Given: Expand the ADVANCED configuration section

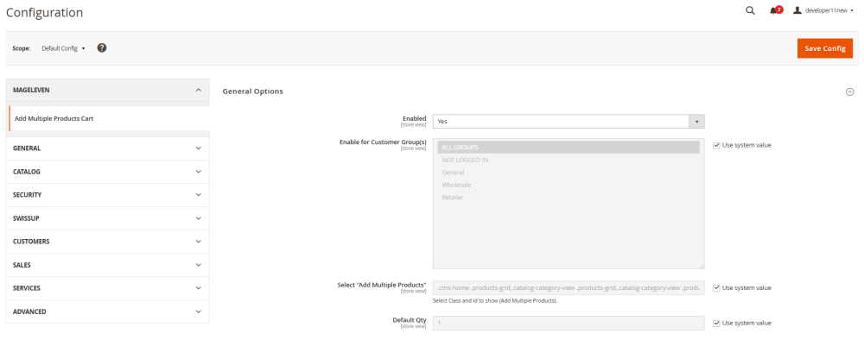Looking at the screenshot, I should 108,312.
